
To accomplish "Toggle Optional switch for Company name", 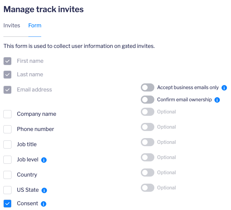I will point(148,112).
